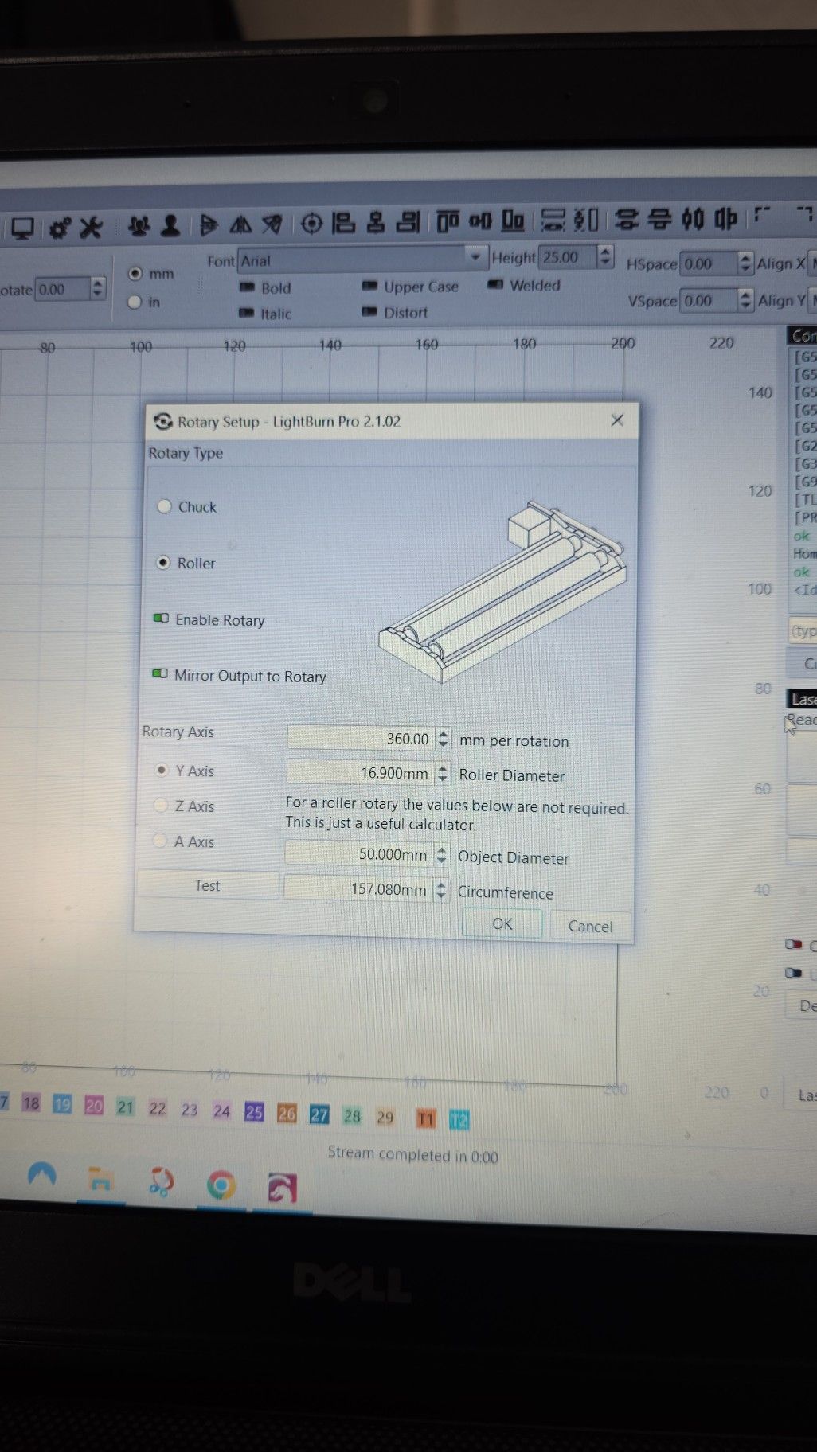Click the Object Diameter value field

(x=358, y=854)
